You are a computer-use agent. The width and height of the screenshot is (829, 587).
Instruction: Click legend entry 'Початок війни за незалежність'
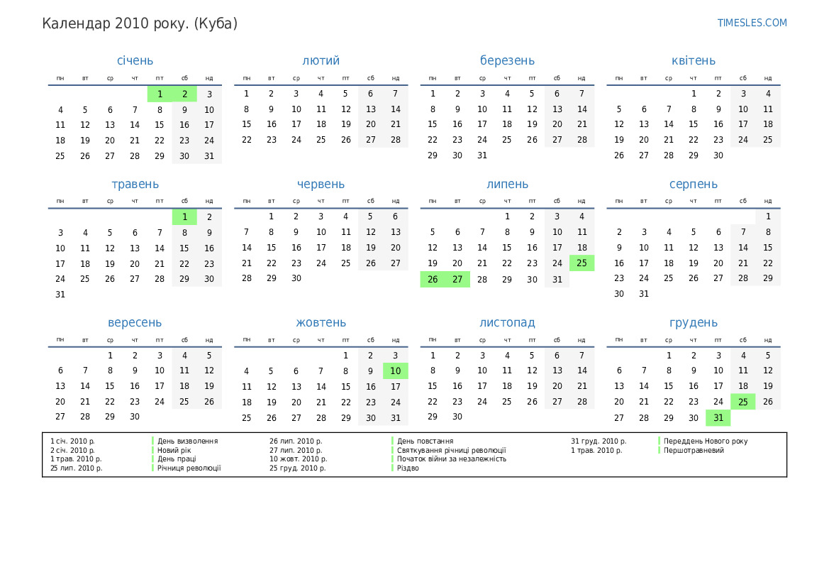(452, 459)
